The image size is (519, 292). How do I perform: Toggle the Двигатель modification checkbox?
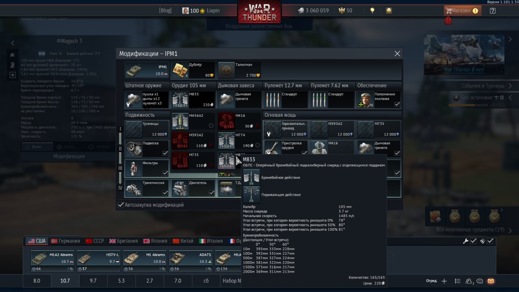[x=211, y=193]
